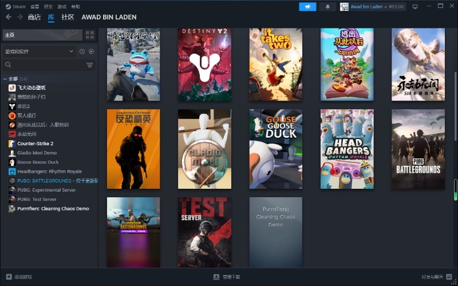Switch to the 社区 tab
This screenshot has height=286, width=458.
tap(68, 17)
